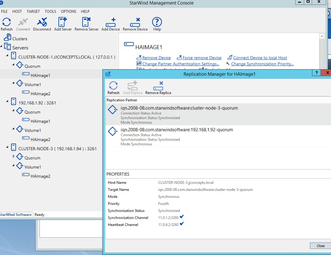The width and height of the screenshot is (331, 255).
Task: Open Change Synchronization Priority link
Action: [x=262, y=64]
